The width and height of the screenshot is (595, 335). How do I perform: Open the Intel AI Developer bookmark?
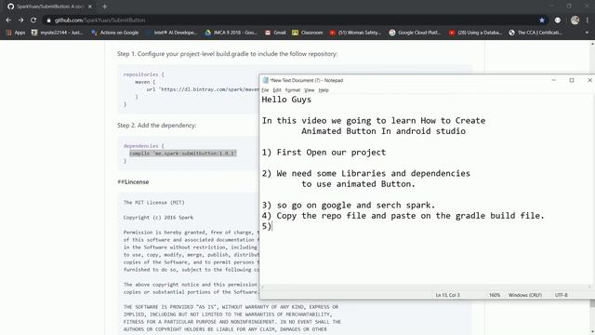tap(171, 33)
